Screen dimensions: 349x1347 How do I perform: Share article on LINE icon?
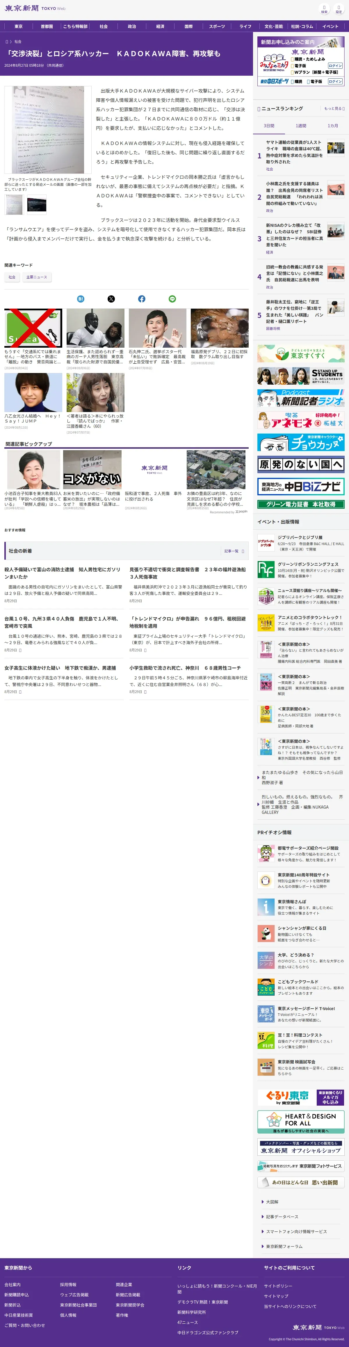(x=172, y=298)
